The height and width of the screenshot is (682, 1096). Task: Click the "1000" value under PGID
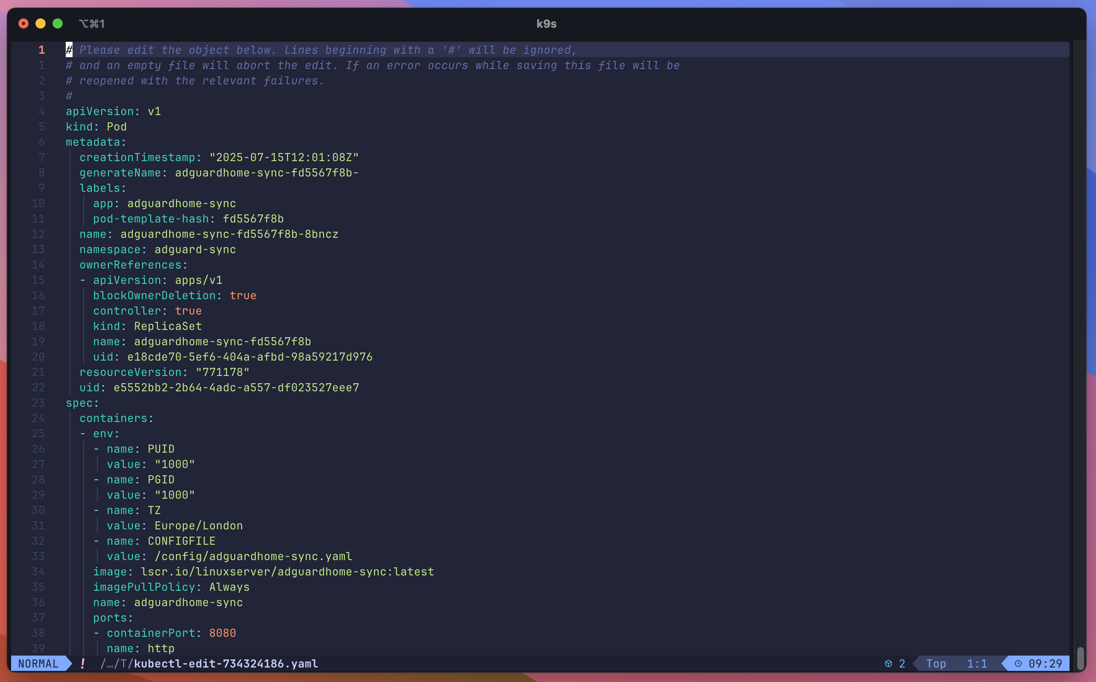(175, 495)
